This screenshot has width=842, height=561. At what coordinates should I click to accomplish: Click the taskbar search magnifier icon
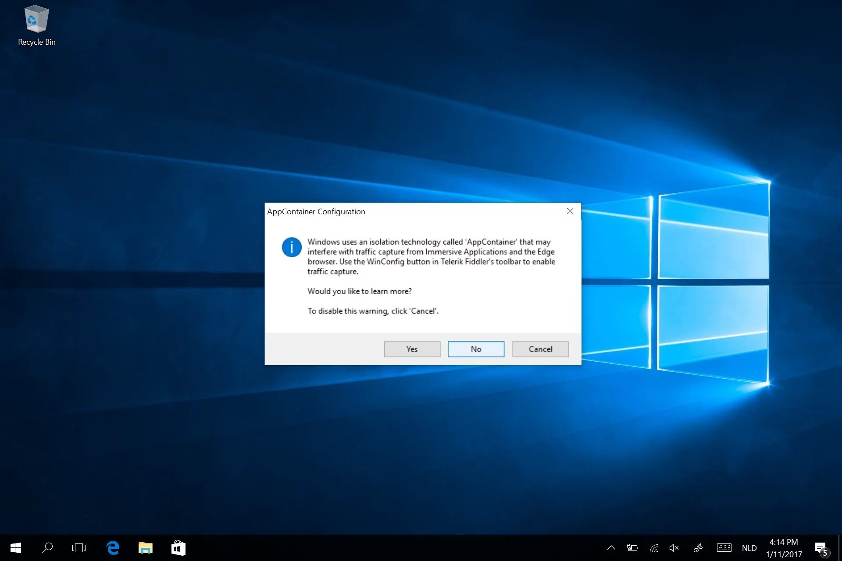coord(47,548)
